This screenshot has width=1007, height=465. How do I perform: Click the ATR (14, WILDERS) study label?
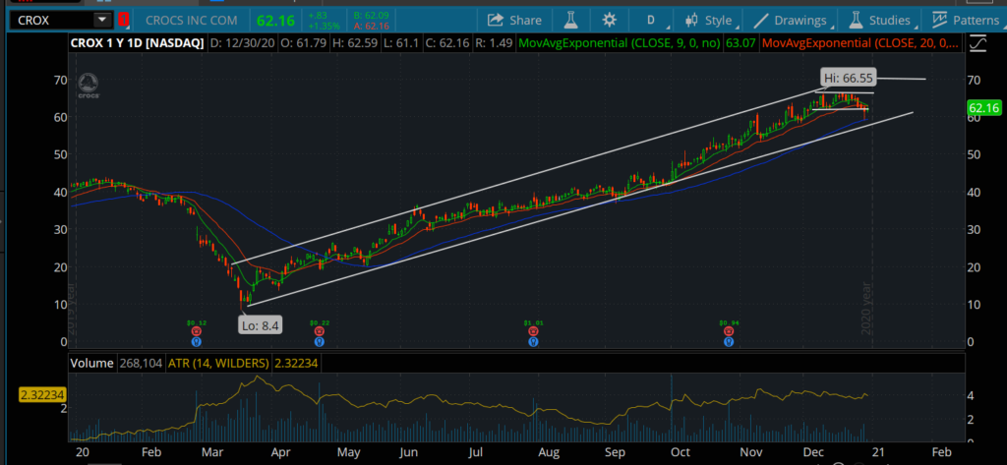point(217,364)
